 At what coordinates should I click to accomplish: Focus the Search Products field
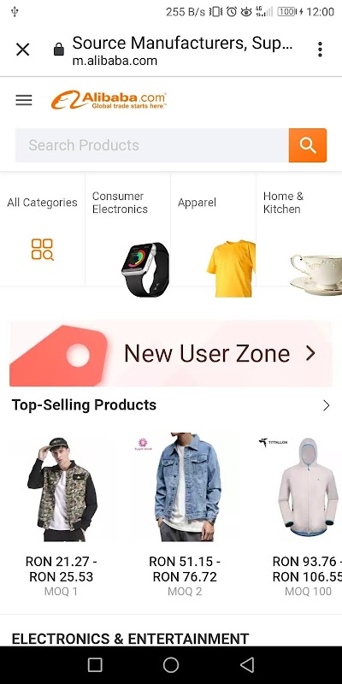152,145
